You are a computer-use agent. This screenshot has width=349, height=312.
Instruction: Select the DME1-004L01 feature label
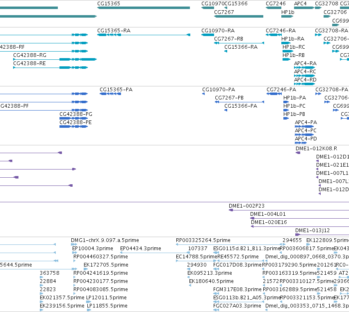point(268,214)
